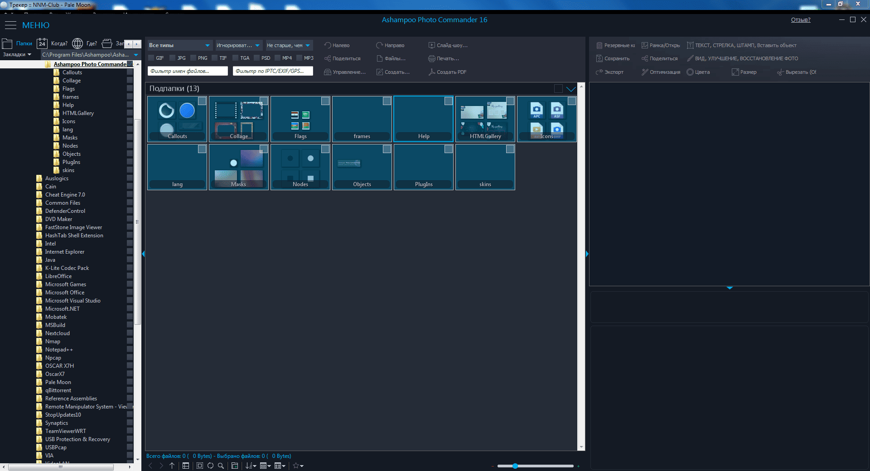Click Печать print tool
Viewport: 870px width, 471px height.
tap(444, 58)
